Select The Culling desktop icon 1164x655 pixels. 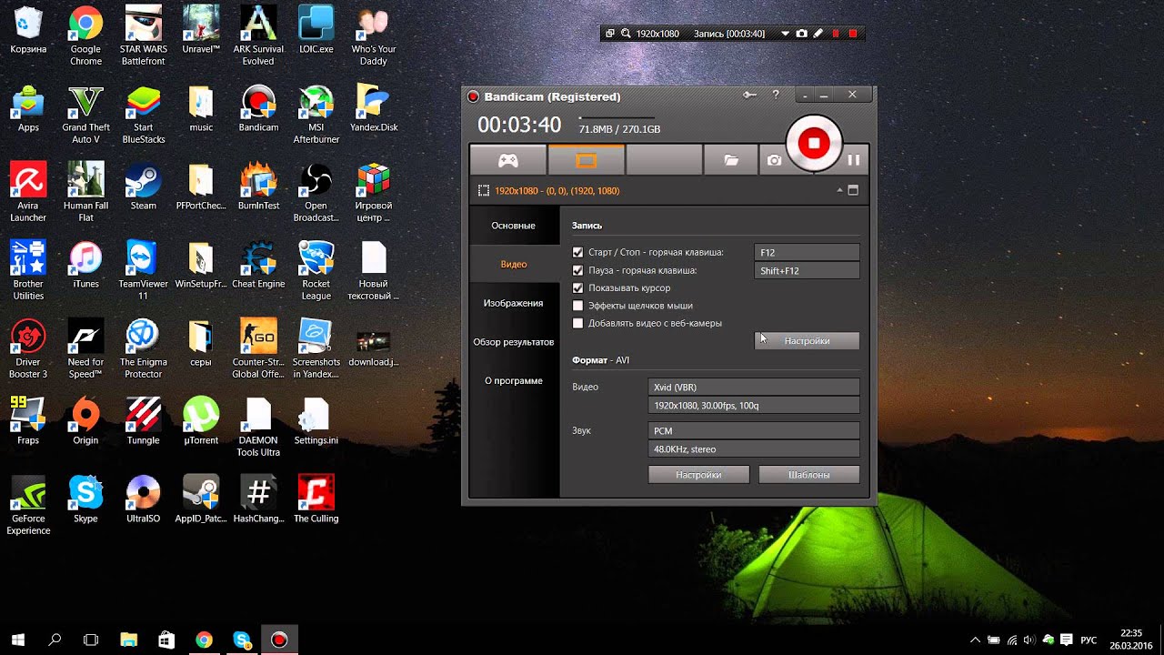(x=316, y=499)
